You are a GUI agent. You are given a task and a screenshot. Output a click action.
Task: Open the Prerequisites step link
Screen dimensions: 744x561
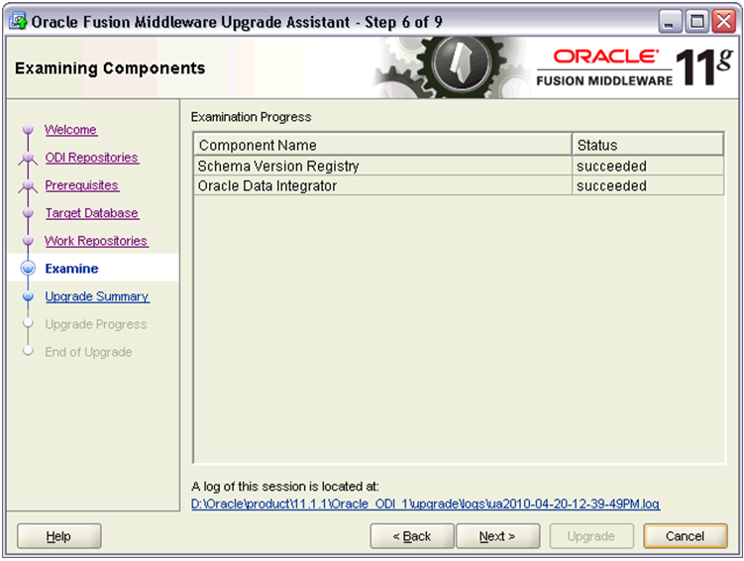[x=81, y=185]
